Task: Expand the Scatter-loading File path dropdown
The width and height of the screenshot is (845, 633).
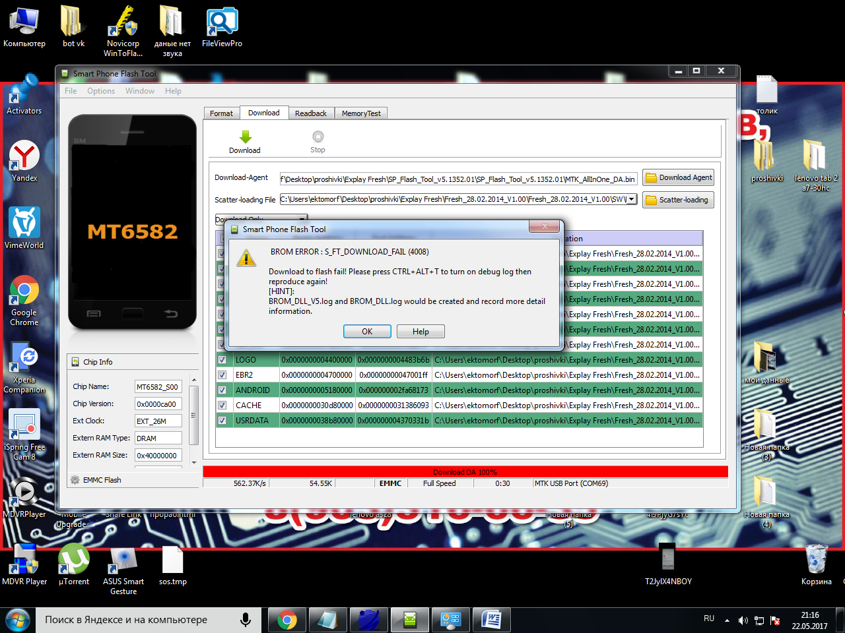Action: [x=632, y=199]
